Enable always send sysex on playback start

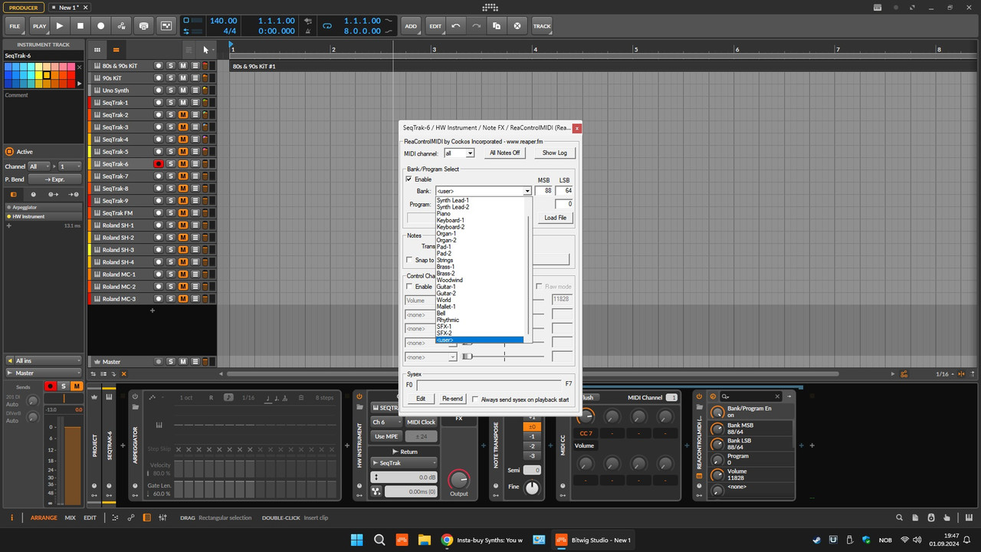pos(475,399)
